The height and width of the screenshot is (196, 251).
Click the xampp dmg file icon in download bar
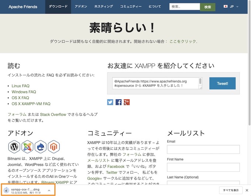(x=6, y=190)
